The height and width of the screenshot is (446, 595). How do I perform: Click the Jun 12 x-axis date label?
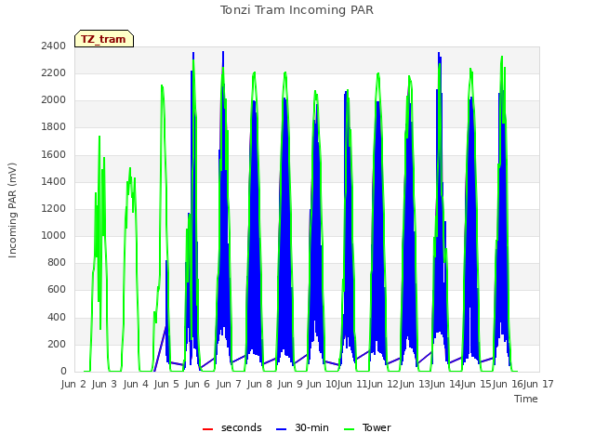click(x=383, y=384)
